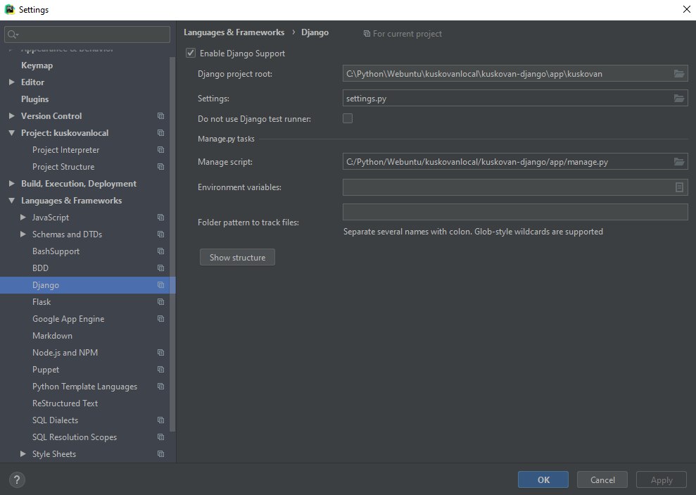The width and height of the screenshot is (696, 495).
Task: Confirm settings with OK button
Action: 543,480
